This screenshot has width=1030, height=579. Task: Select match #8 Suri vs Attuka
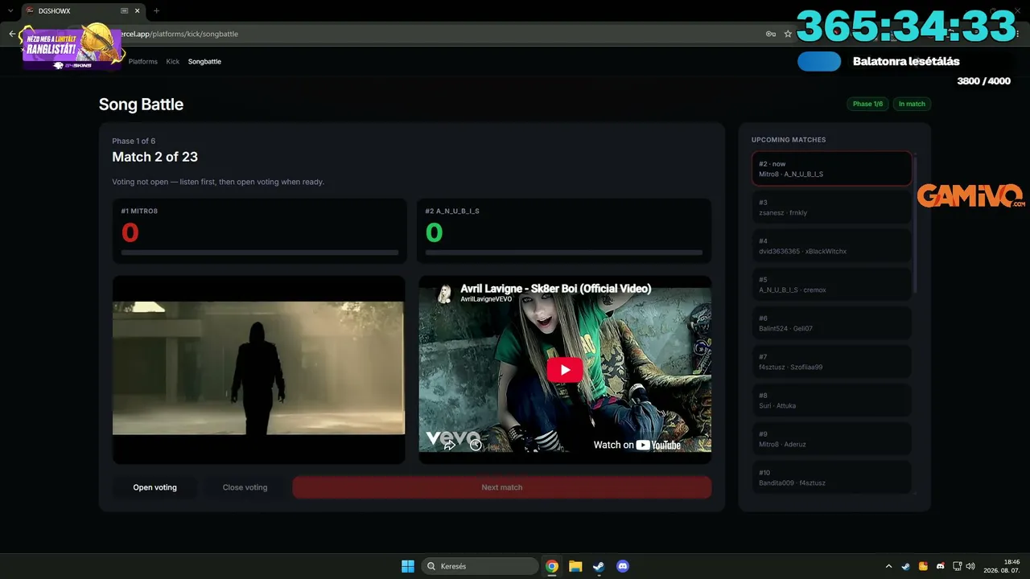click(831, 400)
